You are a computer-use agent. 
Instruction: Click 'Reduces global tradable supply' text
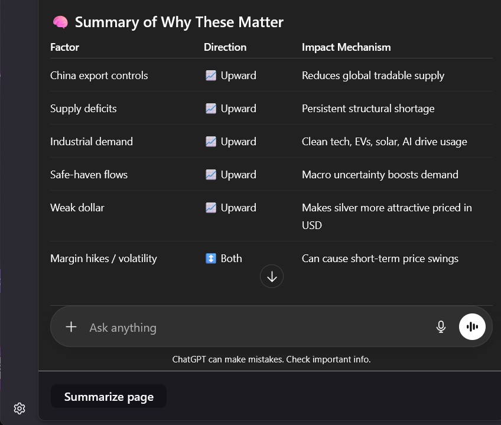pyautogui.click(x=373, y=76)
